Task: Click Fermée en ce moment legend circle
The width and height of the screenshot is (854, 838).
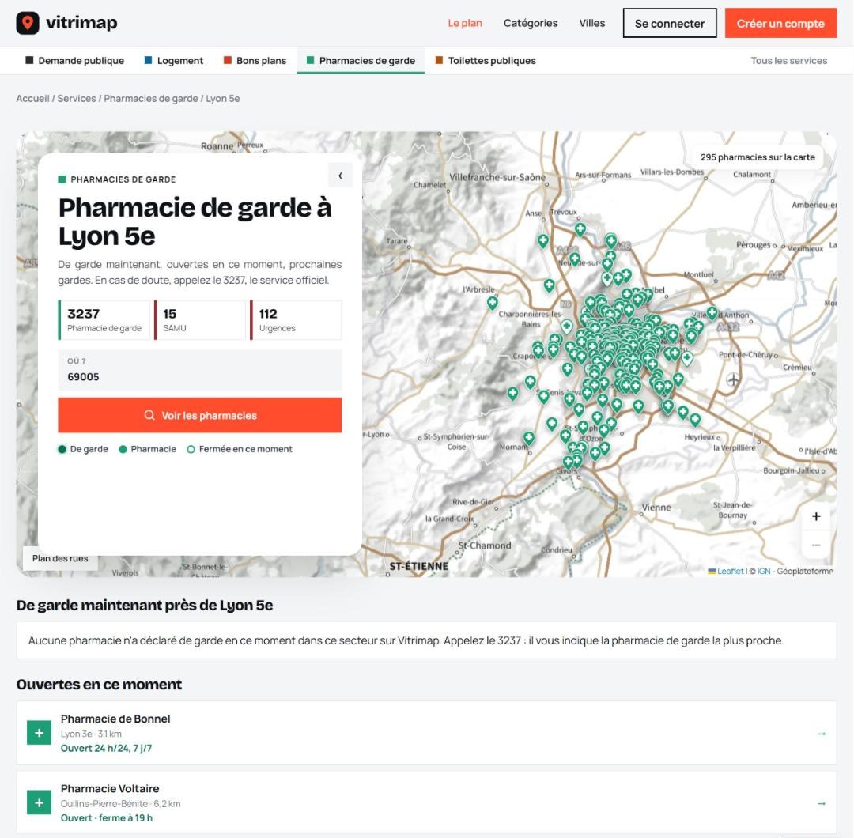Action: pyautogui.click(x=191, y=449)
